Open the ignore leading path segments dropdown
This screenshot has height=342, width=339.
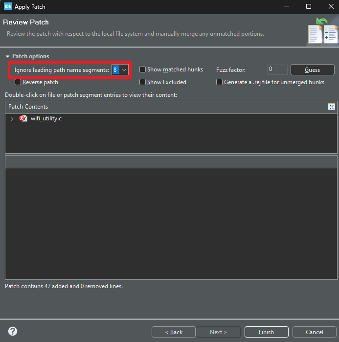124,70
